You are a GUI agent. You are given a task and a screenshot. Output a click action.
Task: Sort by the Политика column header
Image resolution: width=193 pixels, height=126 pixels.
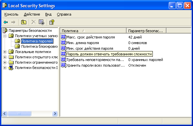click(93, 31)
